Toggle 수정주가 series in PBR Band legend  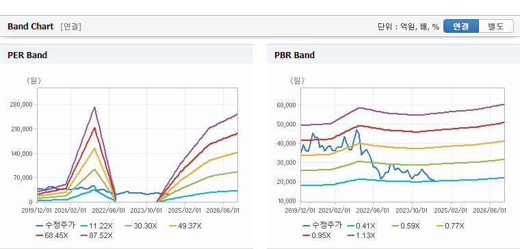pos(322,226)
